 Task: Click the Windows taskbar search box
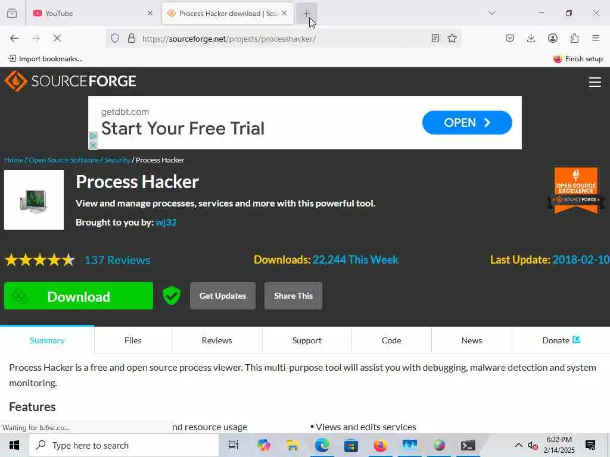124,445
